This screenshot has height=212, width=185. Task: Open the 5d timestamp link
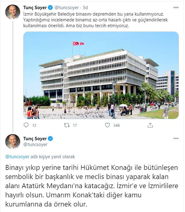coord(85,8)
